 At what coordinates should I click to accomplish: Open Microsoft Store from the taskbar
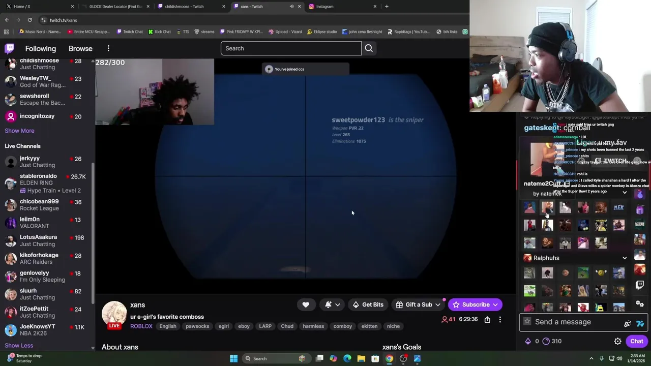pyautogui.click(x=375, y=358)
